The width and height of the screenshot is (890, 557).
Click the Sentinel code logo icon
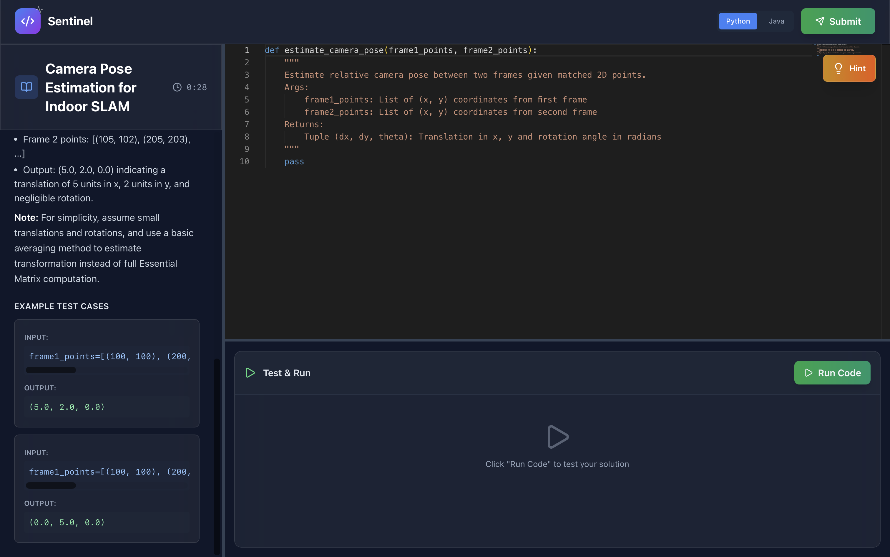coord(28,21)
